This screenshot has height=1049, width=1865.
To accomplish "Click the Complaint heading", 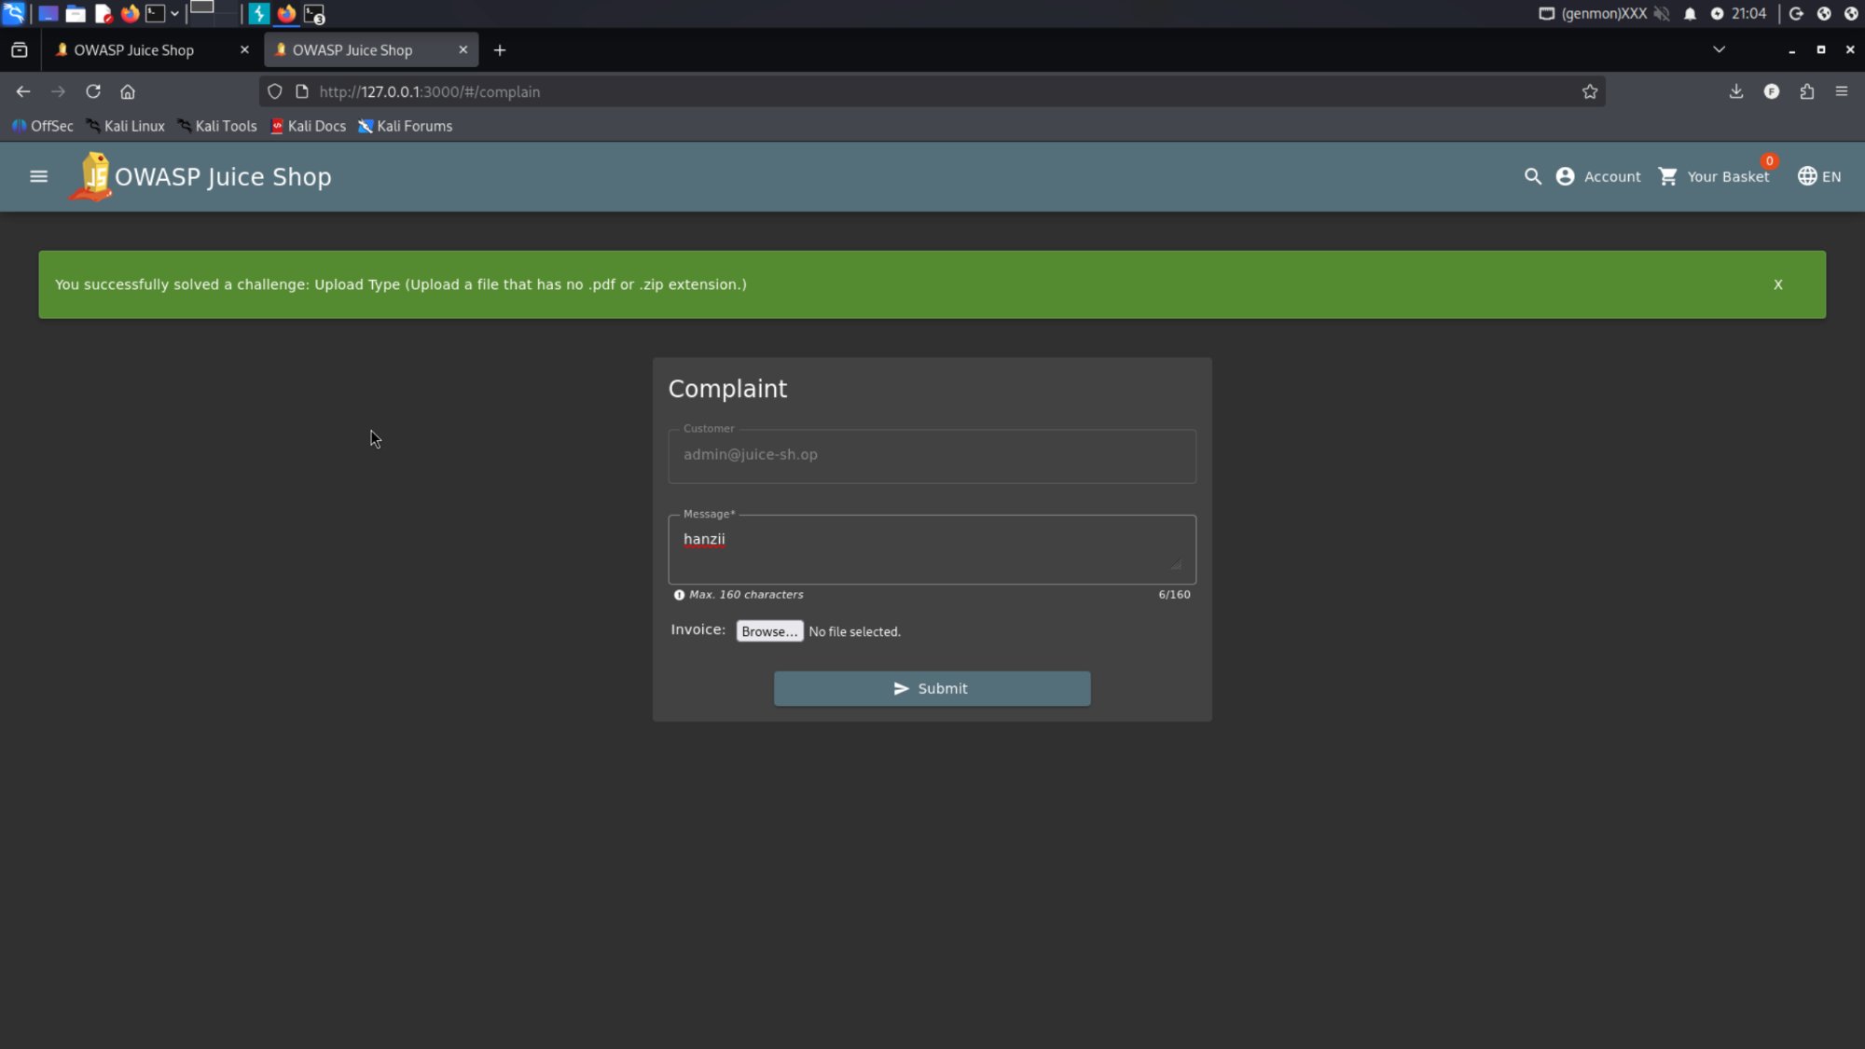I will [727, 389].
